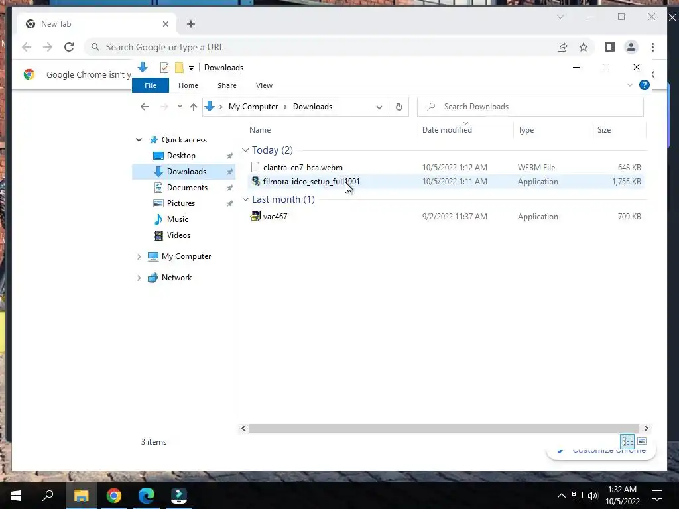Switch to the Share ribbon tab

(227, 85)
